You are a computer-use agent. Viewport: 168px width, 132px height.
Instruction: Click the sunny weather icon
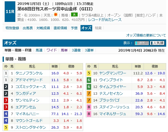56,15
